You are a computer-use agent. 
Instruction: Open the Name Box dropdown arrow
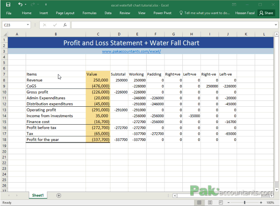pos(28,25)
